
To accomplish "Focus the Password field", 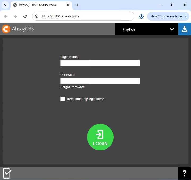I will [x=100, y=81].
